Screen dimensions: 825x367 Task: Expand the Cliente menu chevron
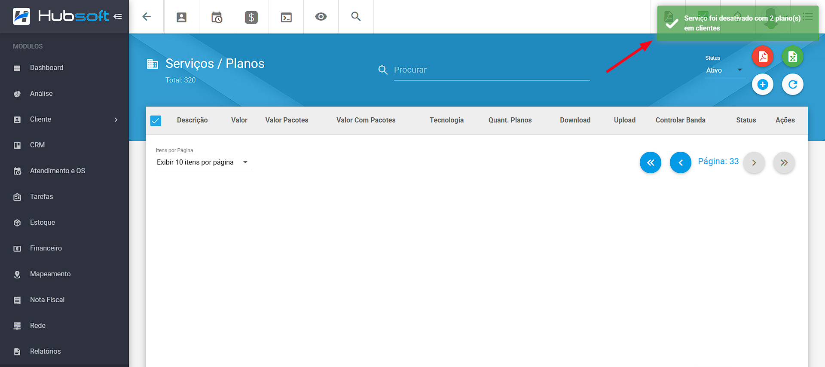(116, 119)
